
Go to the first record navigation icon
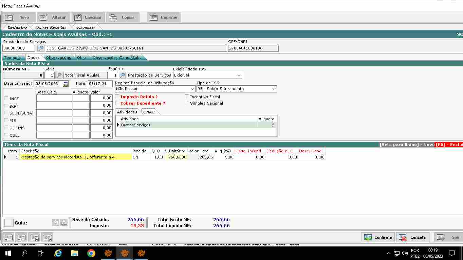pos(9,237)
